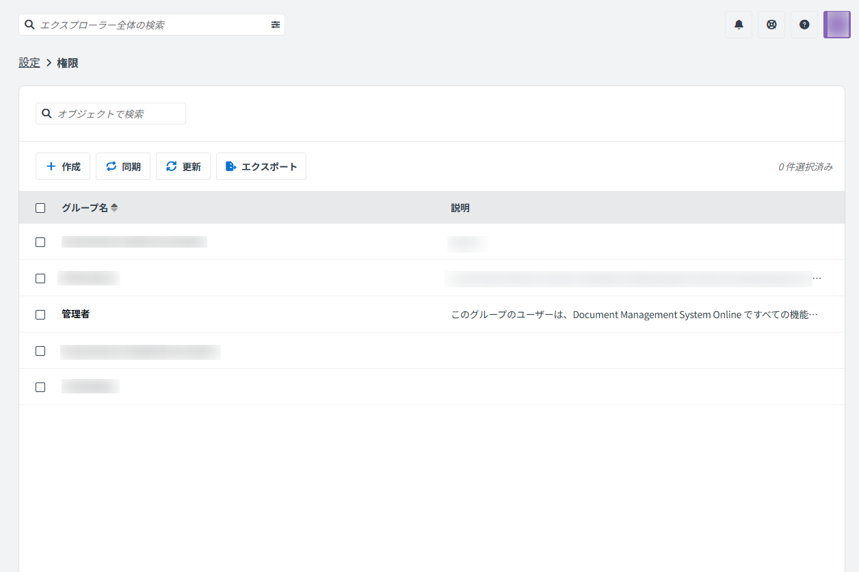Go to 設定 breadcrumb link
This screenshot has height=572, width=859.
point(29,63)
